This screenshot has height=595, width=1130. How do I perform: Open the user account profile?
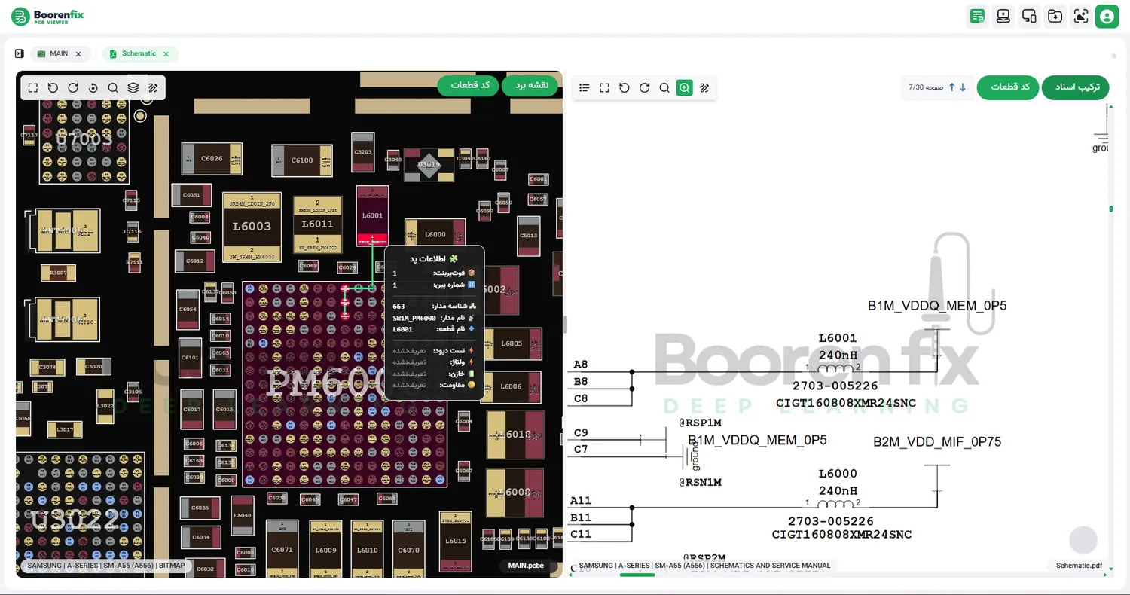pos(1107,17)
